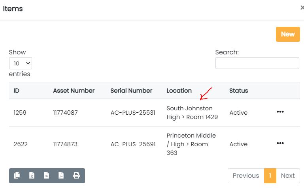304x188 pixels.
Task: Open actions menu for item 1259
Action: point(280,112)
